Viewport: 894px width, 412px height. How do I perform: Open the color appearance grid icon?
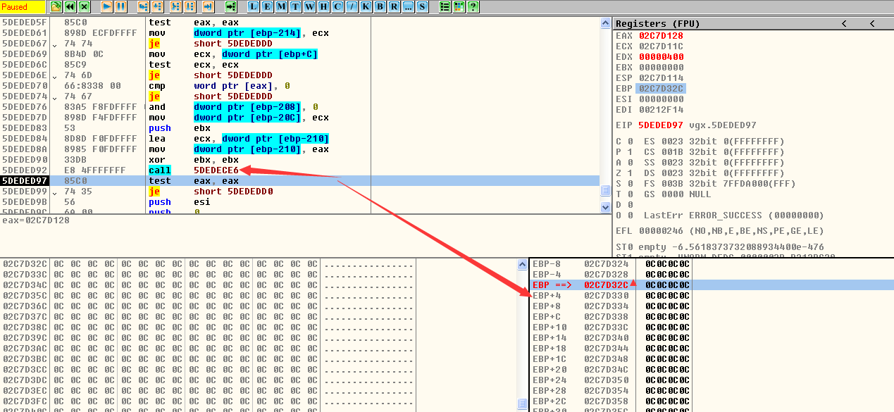point(459,7)
